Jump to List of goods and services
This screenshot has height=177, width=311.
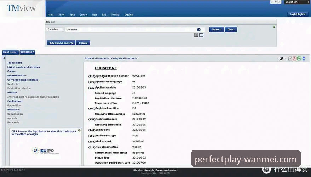(23, 67)
